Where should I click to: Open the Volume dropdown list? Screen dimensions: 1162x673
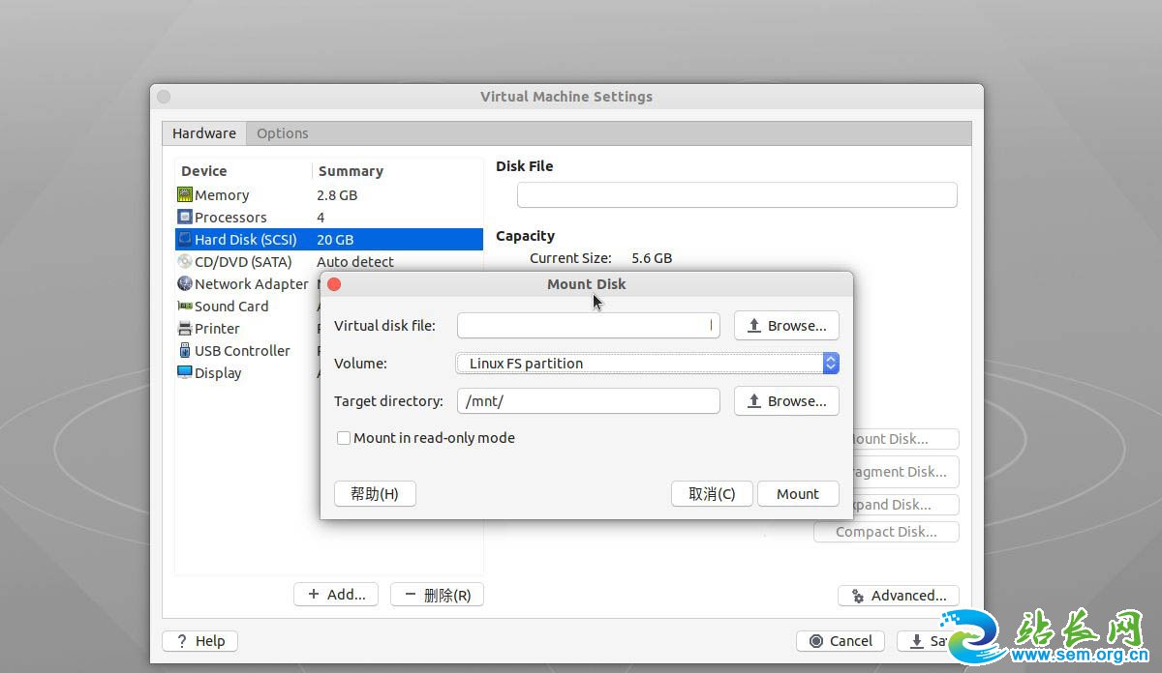click(647, 364)
